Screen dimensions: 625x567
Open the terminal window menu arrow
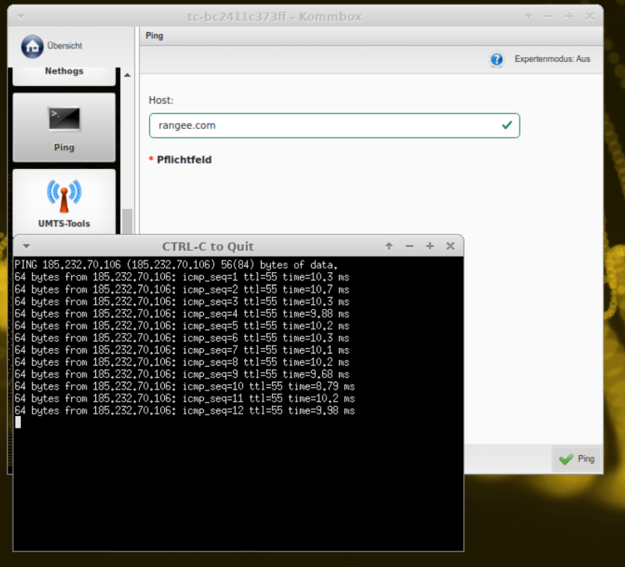coord(26,246)
